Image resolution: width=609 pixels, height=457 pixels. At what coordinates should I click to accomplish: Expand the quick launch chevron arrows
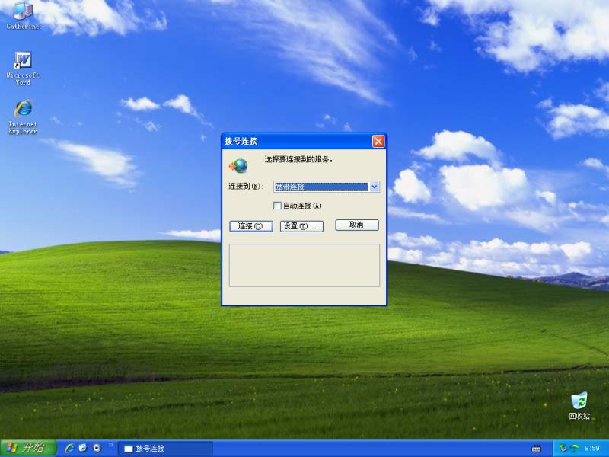click(110, 445)
